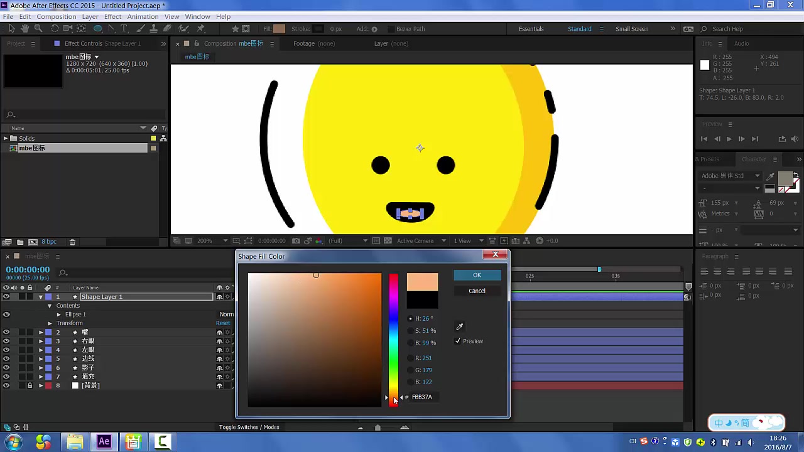Switch to Effect Controls Shape Layer 1 tab

pos(102,43)
